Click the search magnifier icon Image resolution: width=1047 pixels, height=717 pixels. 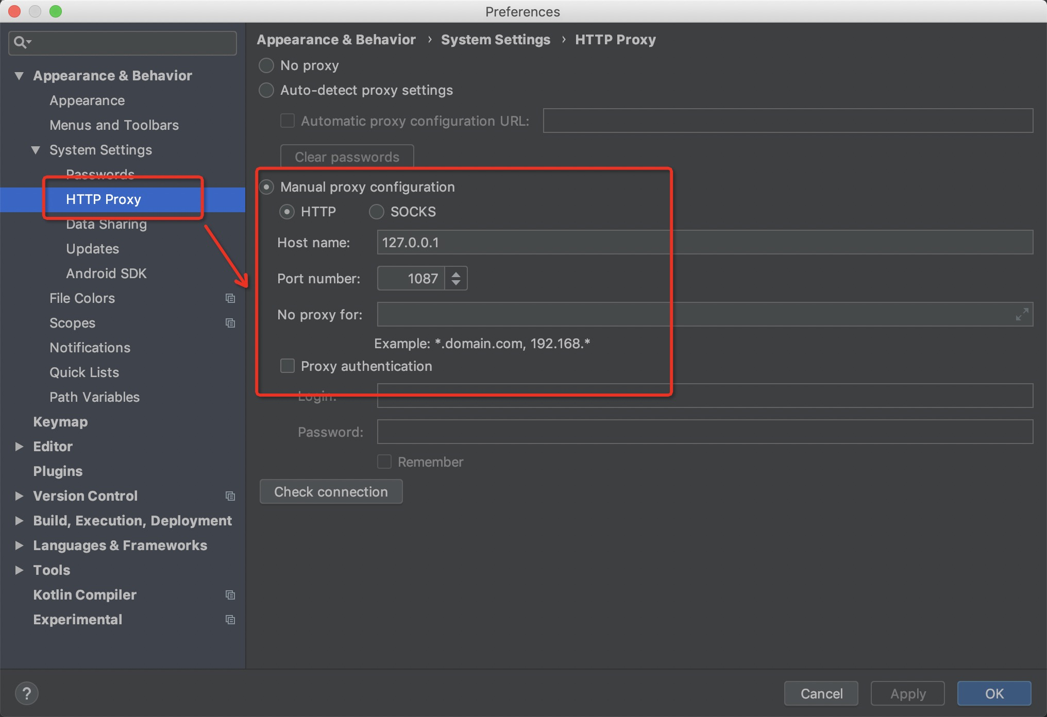(x=22, y=42)
